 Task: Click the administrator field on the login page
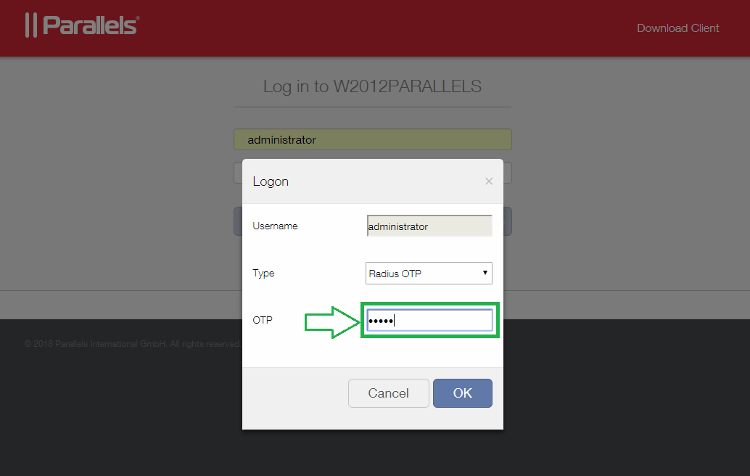373,139
